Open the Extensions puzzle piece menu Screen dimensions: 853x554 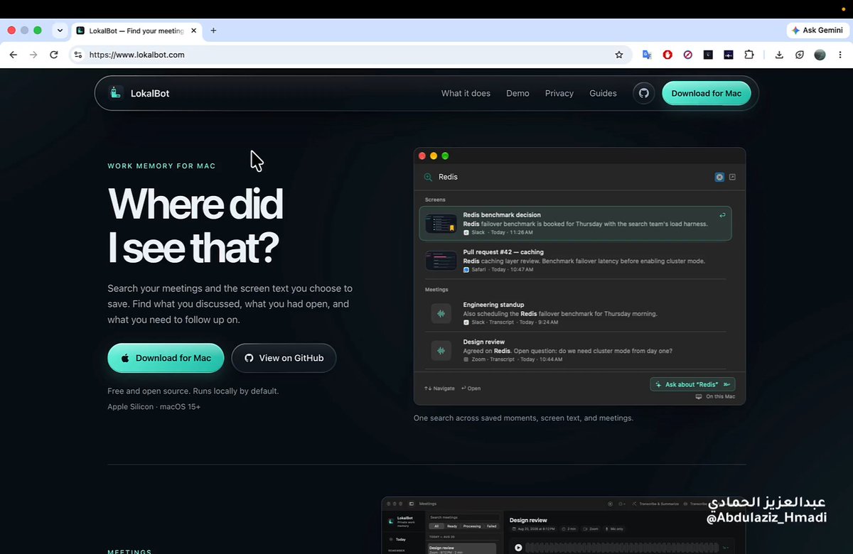click(749, 55)
